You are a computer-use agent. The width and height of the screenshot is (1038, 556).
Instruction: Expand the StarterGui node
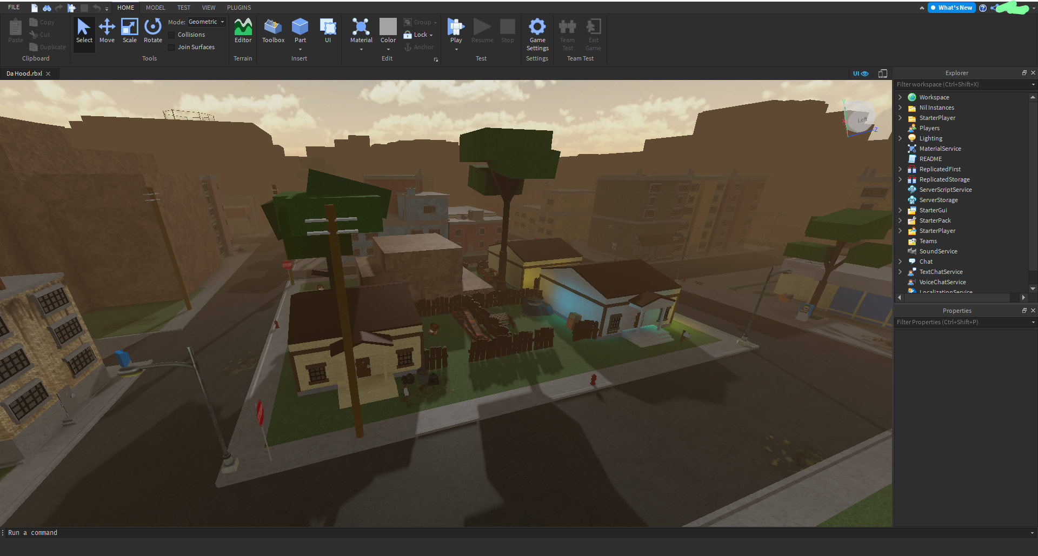coord(900,210)
